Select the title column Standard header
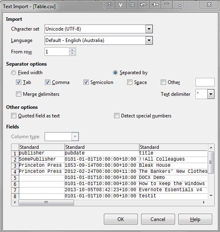The image size is (220, 232). 173,147
